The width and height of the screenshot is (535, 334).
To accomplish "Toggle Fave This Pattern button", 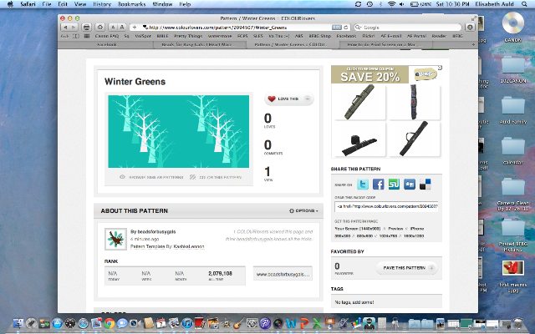I will pyautogui.click(x=406, y=268).
